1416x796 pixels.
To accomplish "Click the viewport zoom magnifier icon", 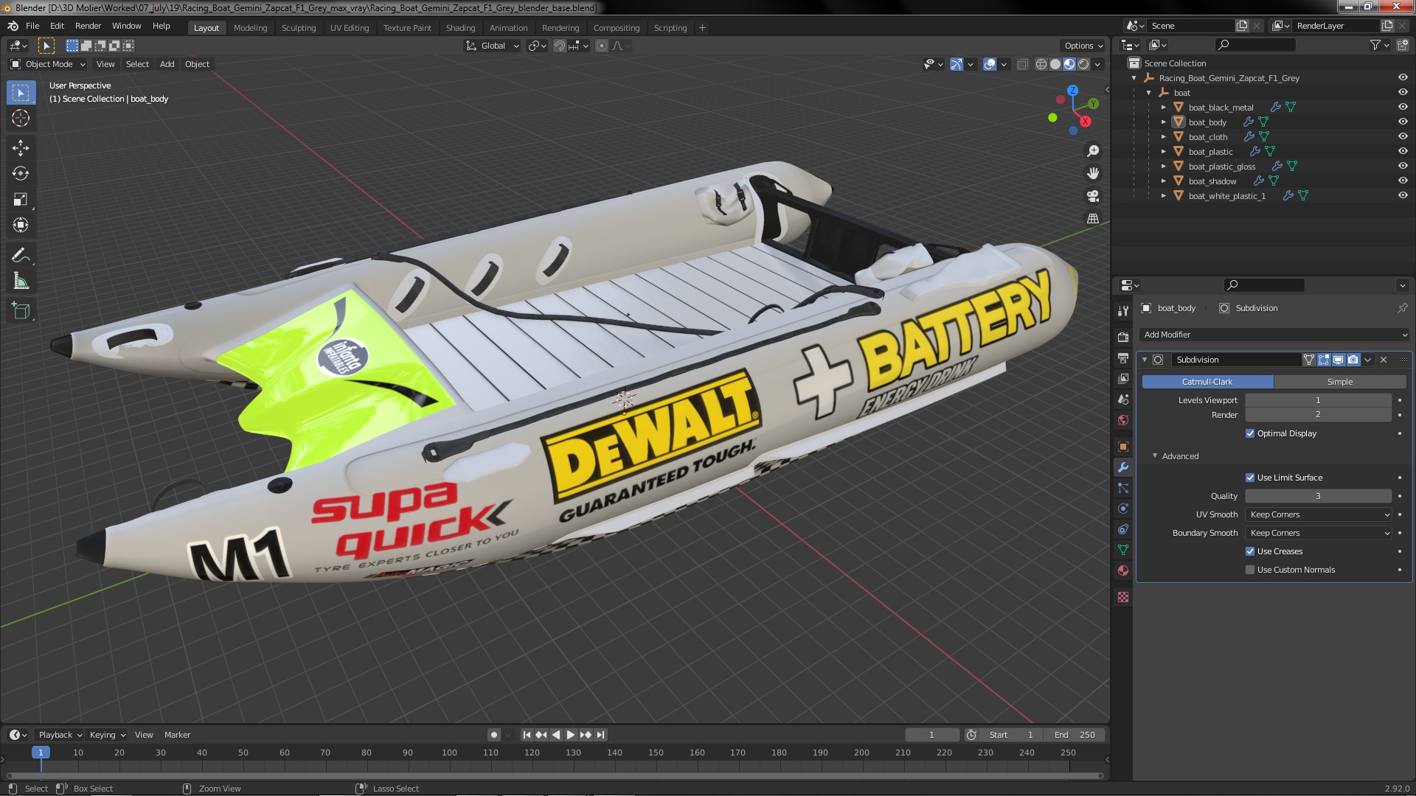I will pyautogui.click(x=1093, y=151).
